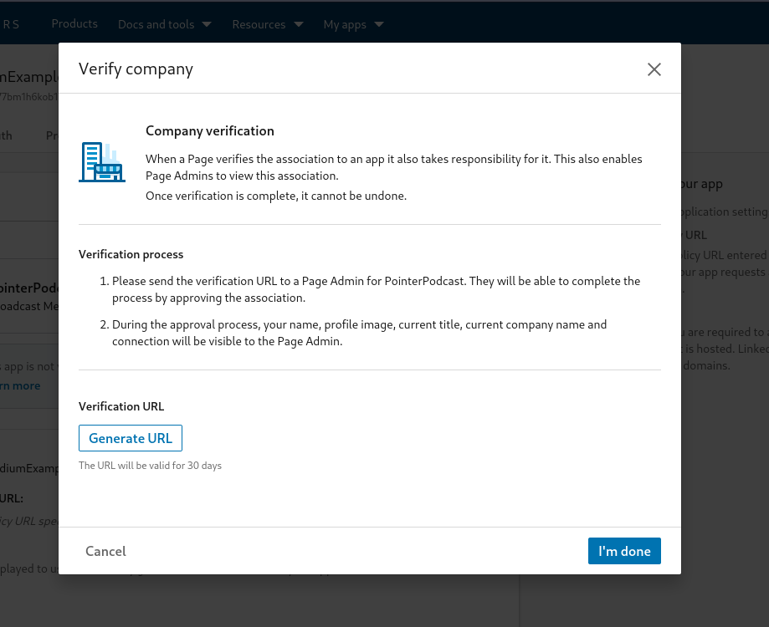769x627 pixels.
Task: Click the URL valid for 30 days note
Action: click(x=150, y=465)
